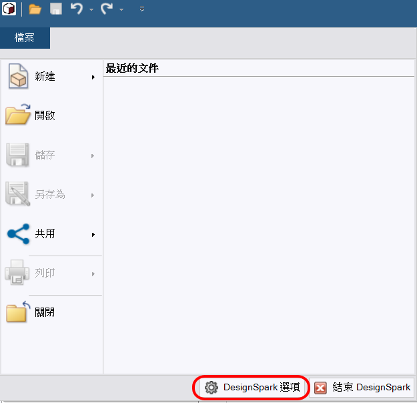Click the gear icon for DesignSpark 選項
The height and width of the screenshot is (403, 417).
click(x=211, y=387)
